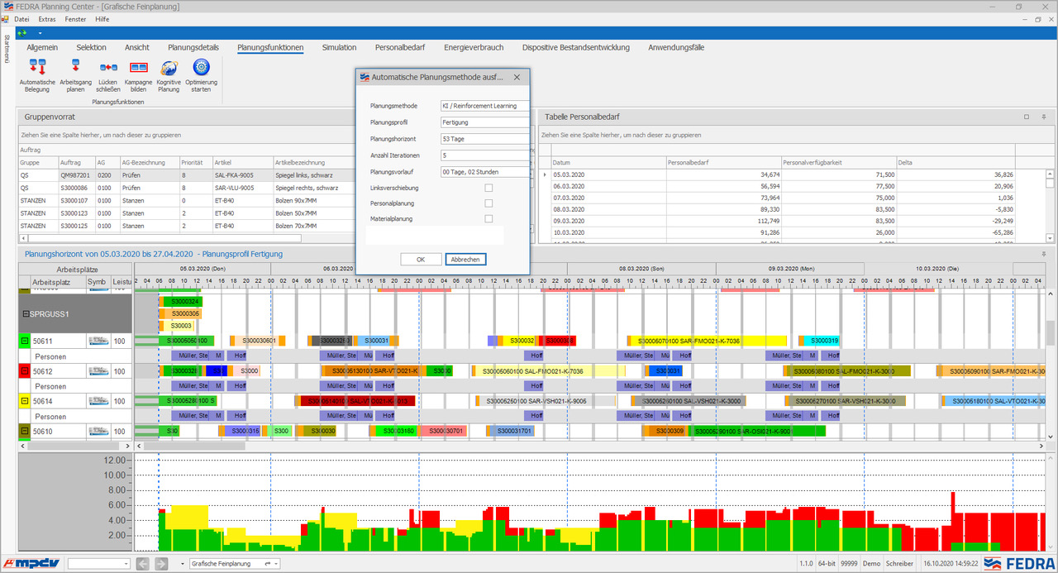The image size is (1058, 573).
Task: Click Personalbedarf table vertical scrollbar
Action: 1050,205
